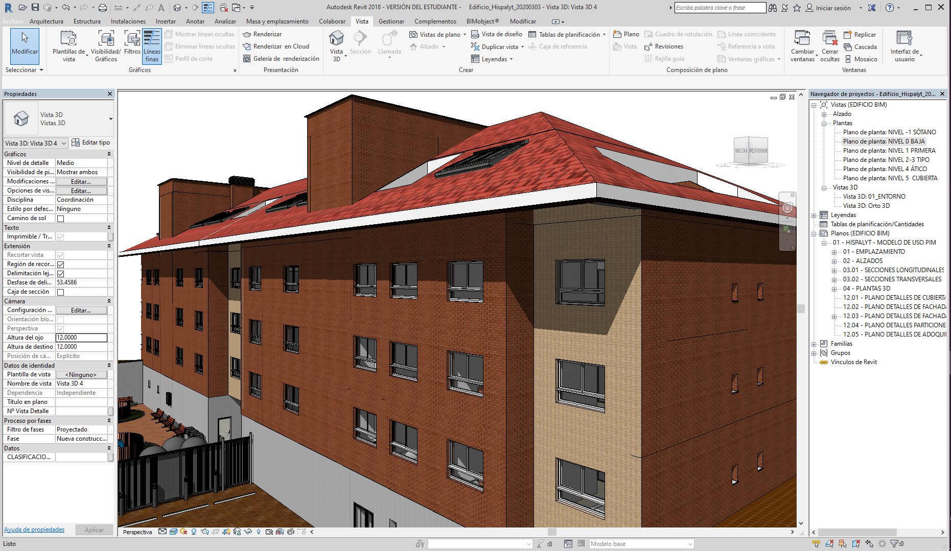Click the Renderizar teapot icon
This screenshot has width=951, height=551.
[x=247, y=34]
